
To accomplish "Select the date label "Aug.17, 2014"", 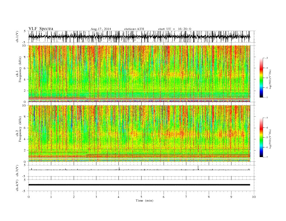I will [x=101, y=29].
